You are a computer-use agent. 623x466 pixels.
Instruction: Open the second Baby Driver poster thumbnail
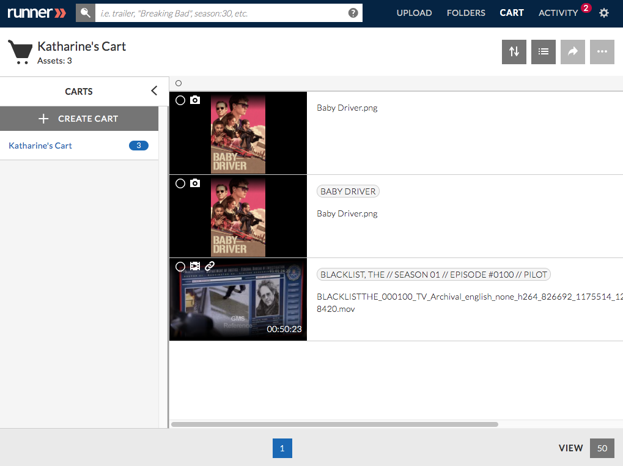click(x=238, y=216)
